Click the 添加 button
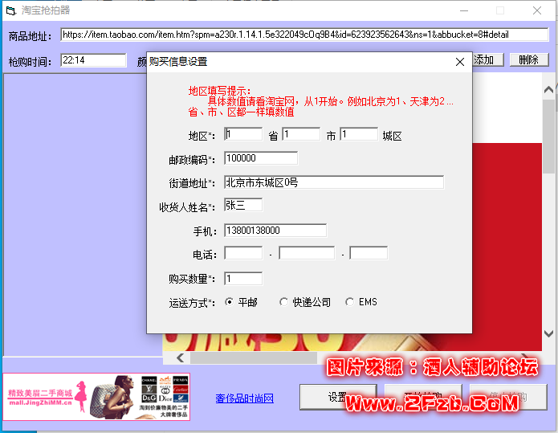The width and height of the screenshot is (558, 433). click(487, 60)
